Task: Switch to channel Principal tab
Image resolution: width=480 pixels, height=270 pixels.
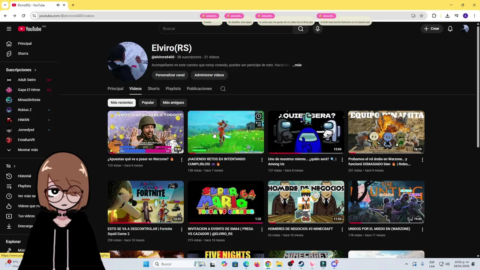Action: tap(115, 89)
